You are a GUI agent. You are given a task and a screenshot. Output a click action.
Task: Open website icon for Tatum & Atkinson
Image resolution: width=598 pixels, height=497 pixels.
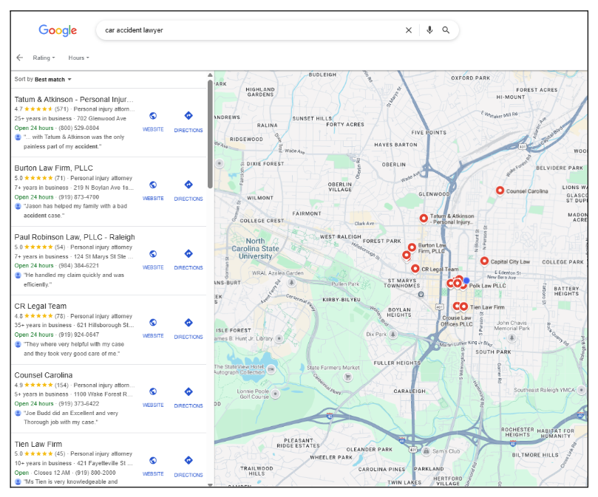point(153,116)
